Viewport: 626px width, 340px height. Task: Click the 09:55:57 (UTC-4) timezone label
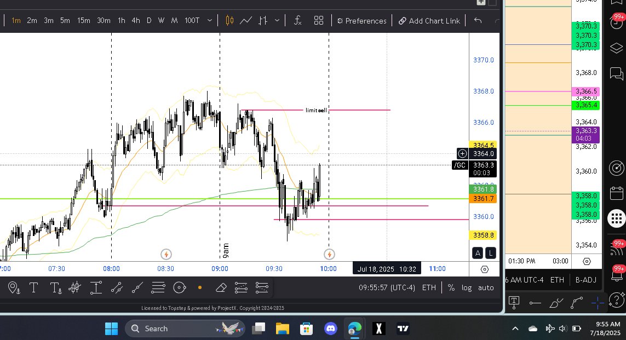387,288
